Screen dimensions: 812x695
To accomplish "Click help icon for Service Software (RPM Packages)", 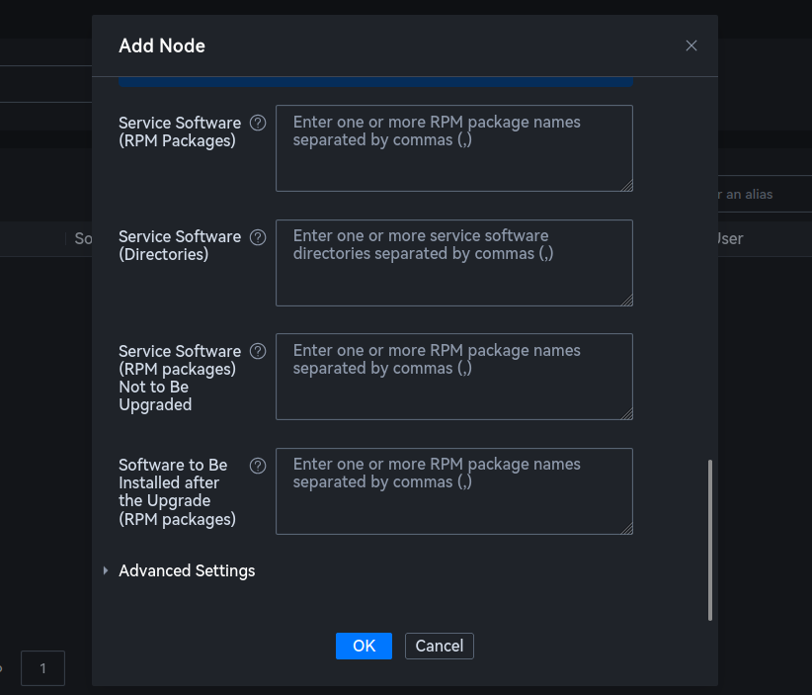I will 258,123.
